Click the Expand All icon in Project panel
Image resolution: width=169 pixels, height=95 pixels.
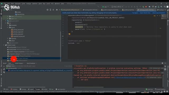coord(50,10)
